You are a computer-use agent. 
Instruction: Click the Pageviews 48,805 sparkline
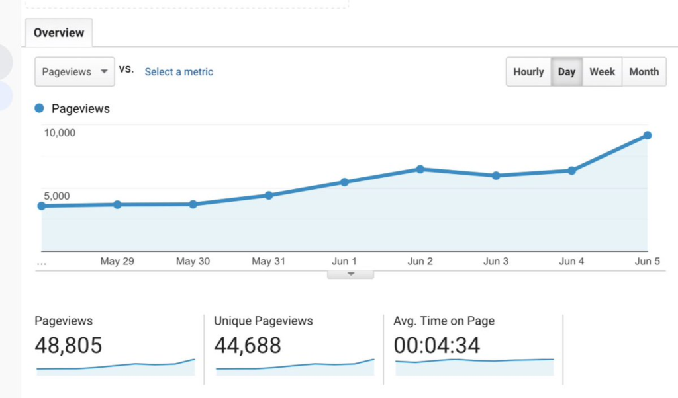[x=116, y=366]
